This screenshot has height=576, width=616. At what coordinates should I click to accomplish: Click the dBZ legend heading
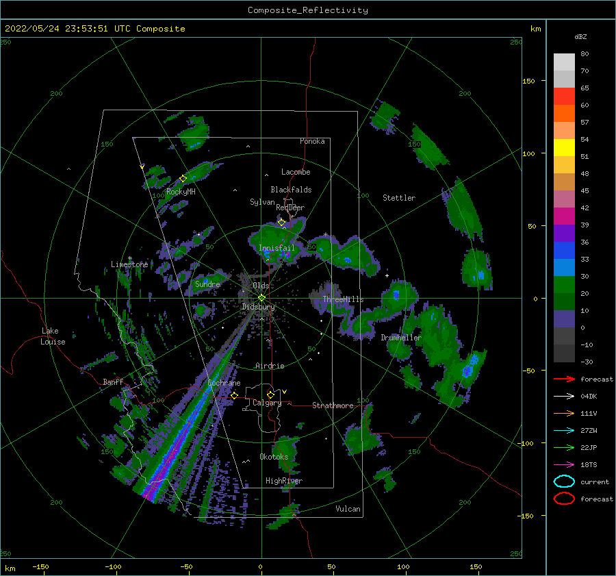580,36
